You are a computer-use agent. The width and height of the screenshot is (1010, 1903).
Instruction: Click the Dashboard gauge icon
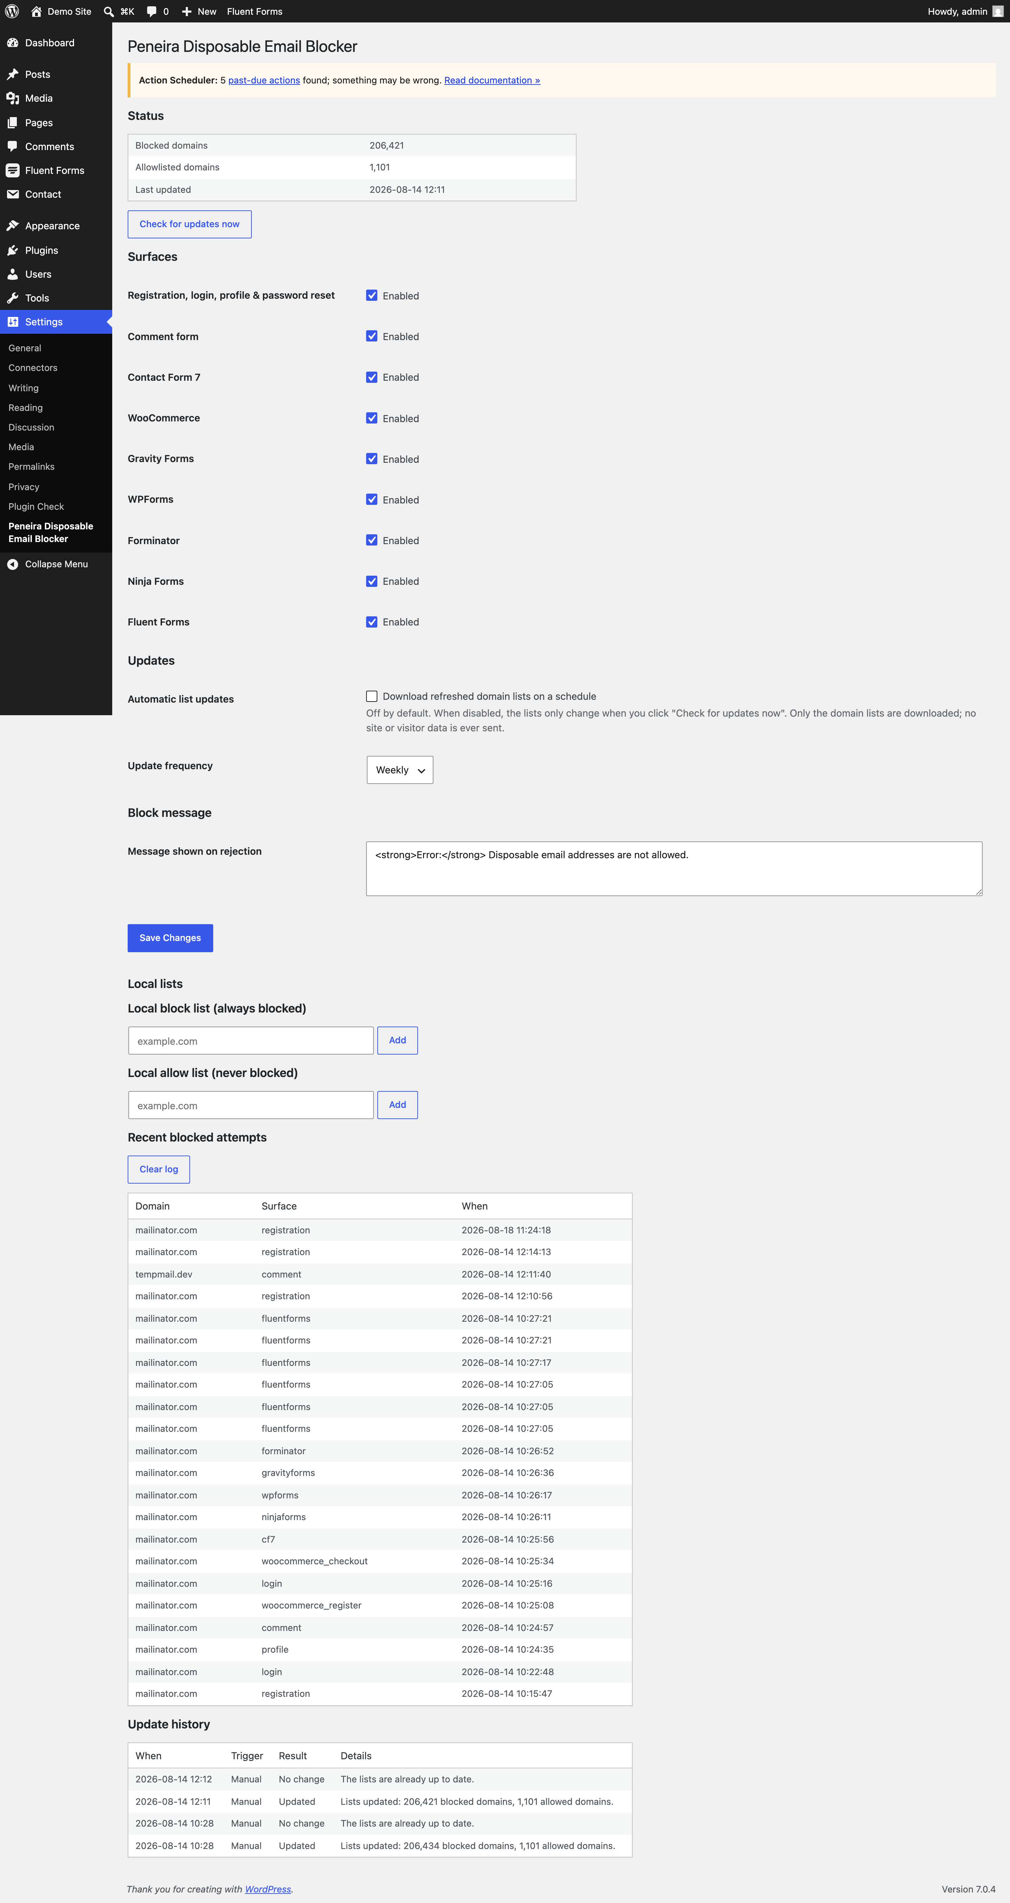coord(13,43)
